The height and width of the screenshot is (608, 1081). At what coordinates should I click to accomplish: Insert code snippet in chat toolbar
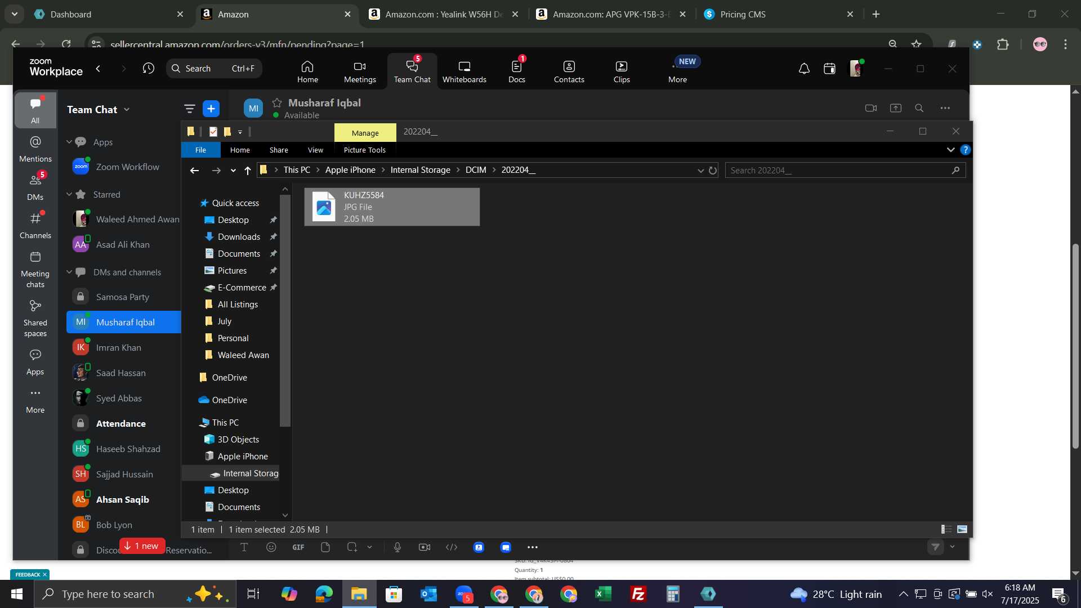coord(451,547)
